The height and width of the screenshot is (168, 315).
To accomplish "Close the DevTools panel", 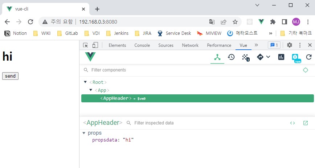I will click(310, 45).
